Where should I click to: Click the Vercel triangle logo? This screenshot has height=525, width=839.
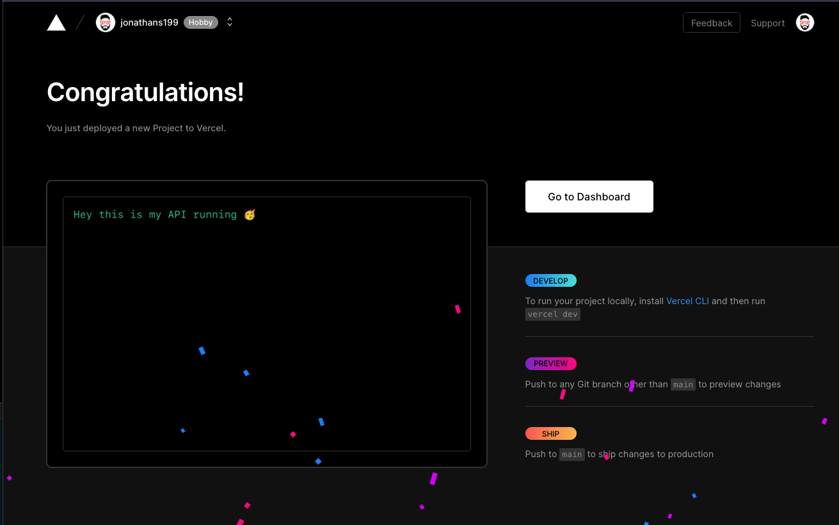tap(56, 23)
